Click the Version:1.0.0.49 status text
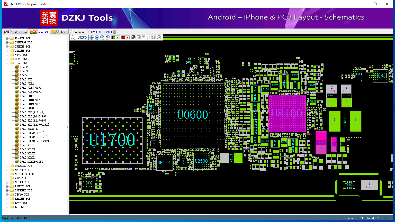Image resolution: width=395 pixels, height=222 pixels. (14, 218)
